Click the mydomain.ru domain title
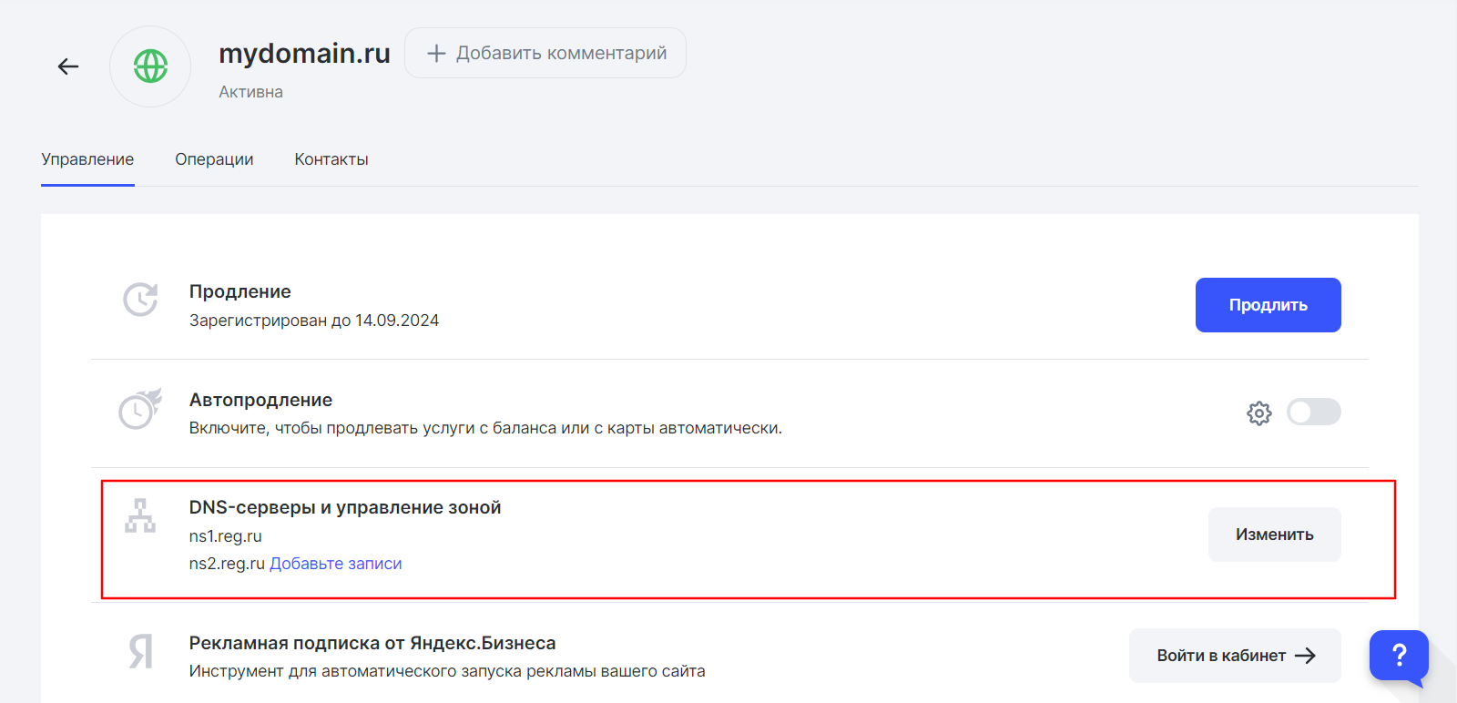Image resolution: width=1457 pixels, height=703 pixels. tap(304, 54)
